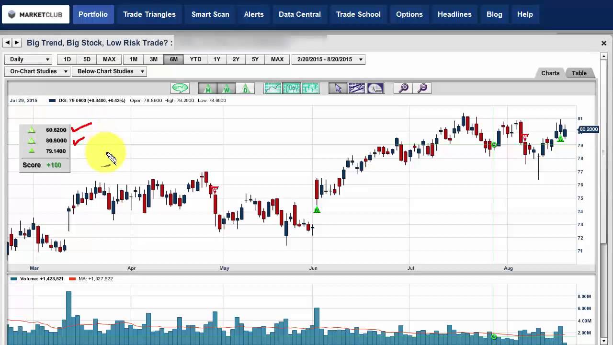Go to previous symbol arrow

pyautogui.click(x=7, y=43)
